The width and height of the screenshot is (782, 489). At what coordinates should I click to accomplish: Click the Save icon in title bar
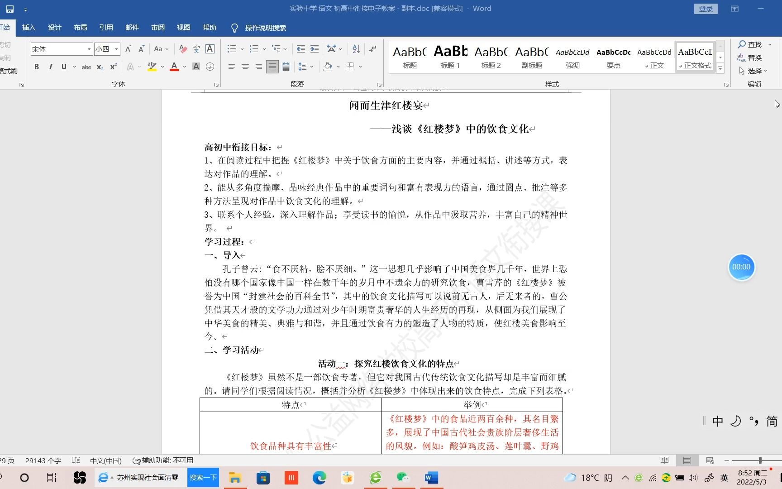[x=10, y=9]
